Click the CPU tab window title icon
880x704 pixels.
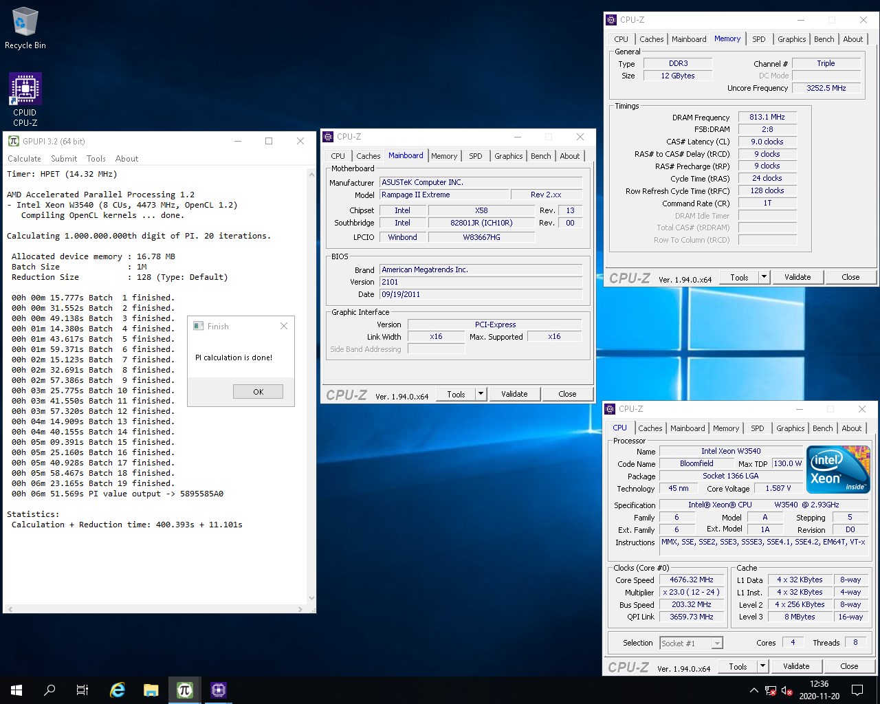point(610,409)
